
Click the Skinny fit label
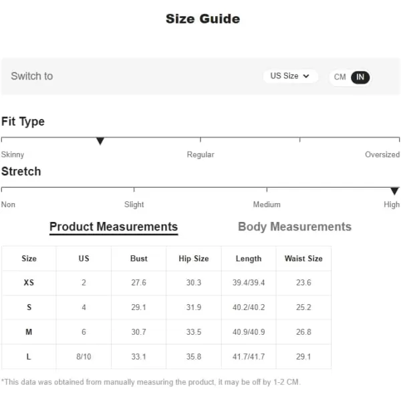pyautogui.click(x=13, y=154)
